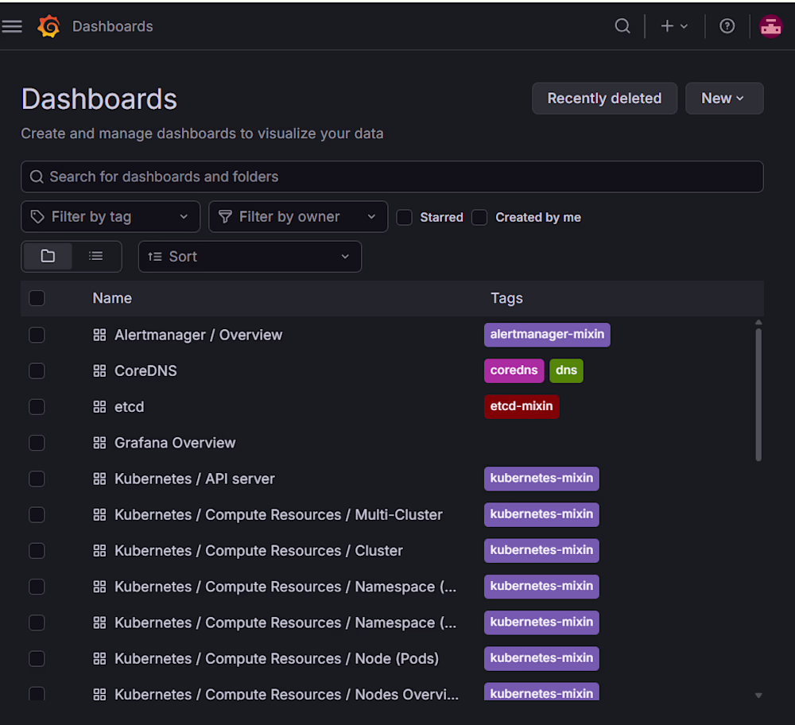Image resolution: width=795 pixels, height=725 pixels.
Task: Click kubernetes-mixin tag on API server row
Action: 541,479
